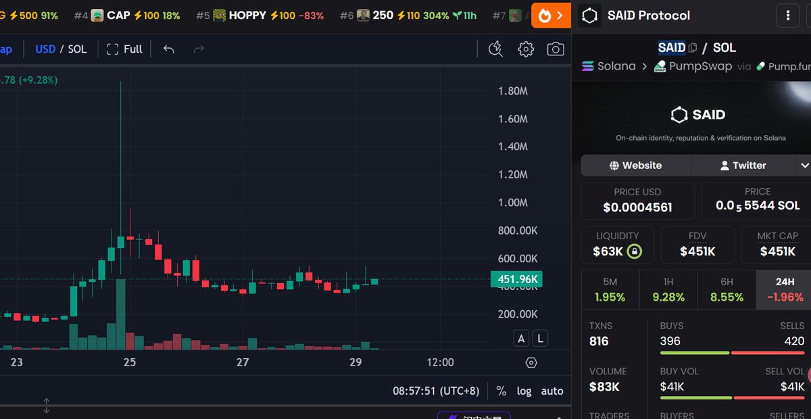Click the green buys progress bar
Viewport: 811px width, 419px height.
695,353
